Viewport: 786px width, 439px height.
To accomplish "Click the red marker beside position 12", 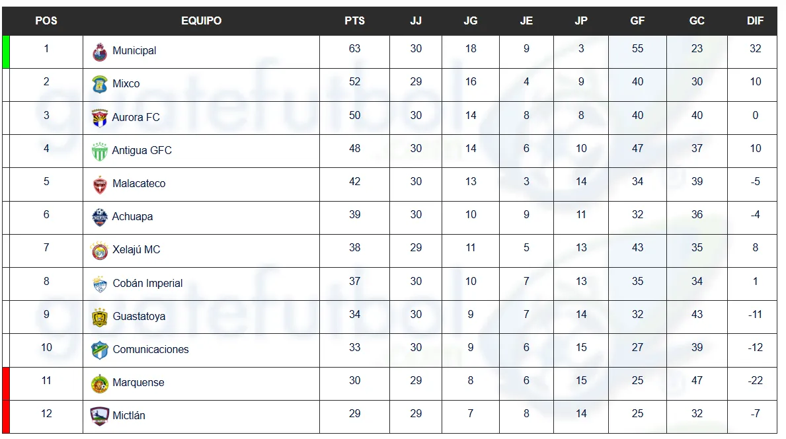I will click(x=6, y=417).
